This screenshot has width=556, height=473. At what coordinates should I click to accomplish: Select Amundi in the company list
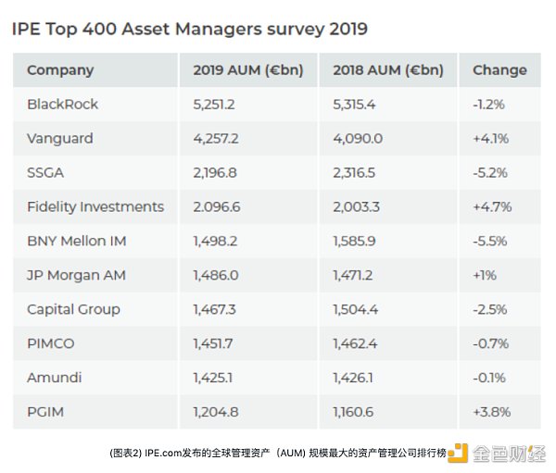coord(55,378)
